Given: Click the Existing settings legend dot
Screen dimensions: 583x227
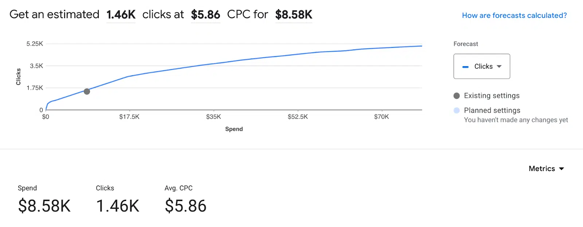Looking at the screenshot, I should click(x=457, y=96).
